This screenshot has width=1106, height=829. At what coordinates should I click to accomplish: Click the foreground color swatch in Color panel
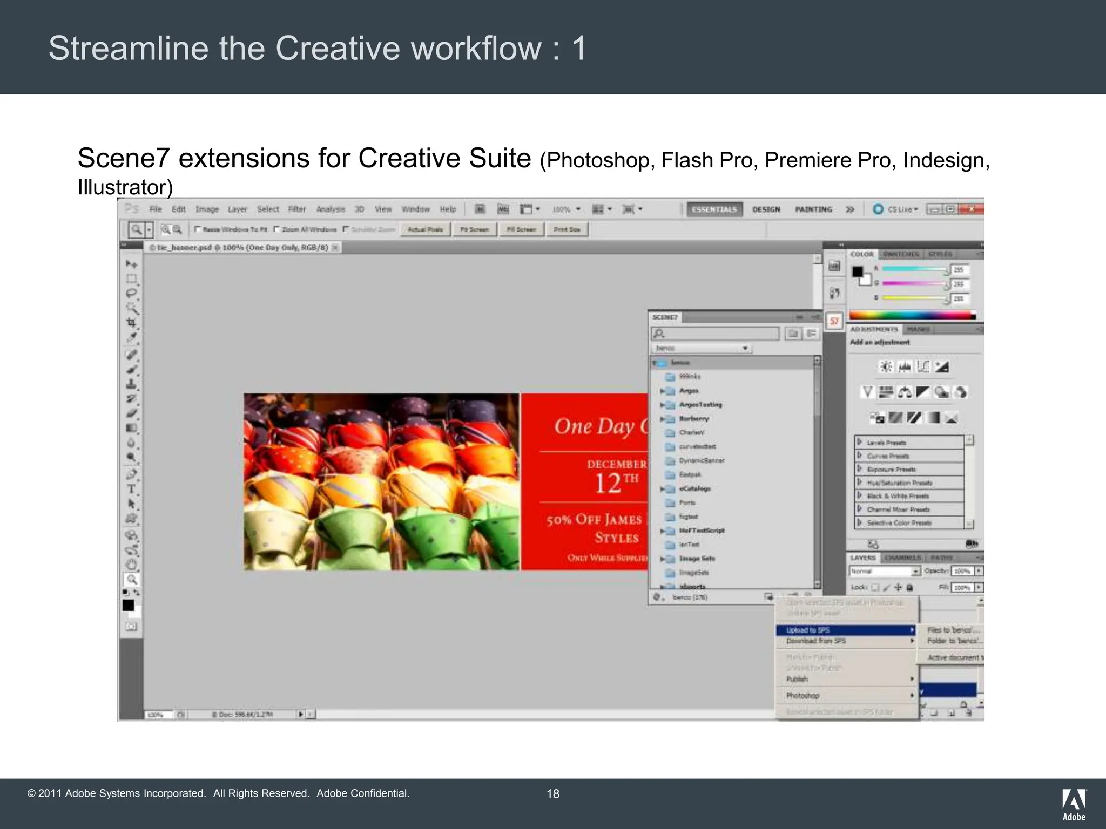click(x=858, y=271)
